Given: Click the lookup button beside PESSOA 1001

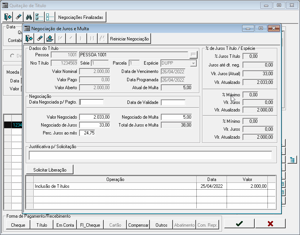Looking at the screenshot, I should coord(193,55).
